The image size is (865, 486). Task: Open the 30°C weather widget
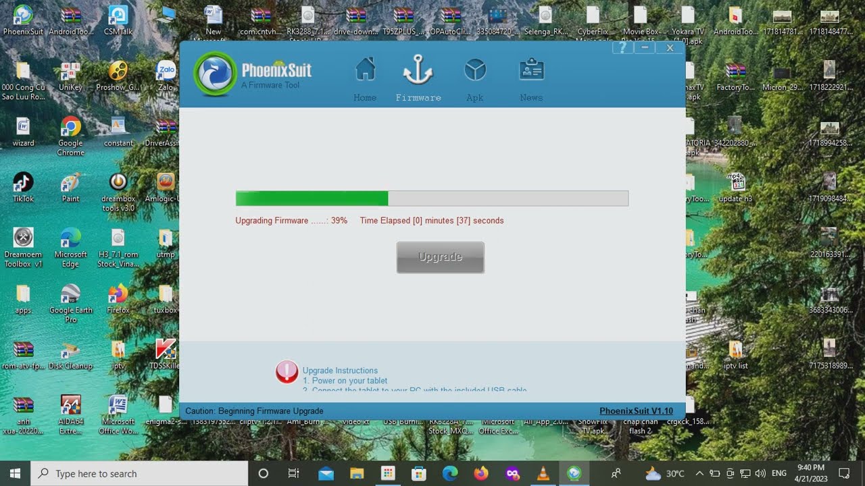click(665, 473)
